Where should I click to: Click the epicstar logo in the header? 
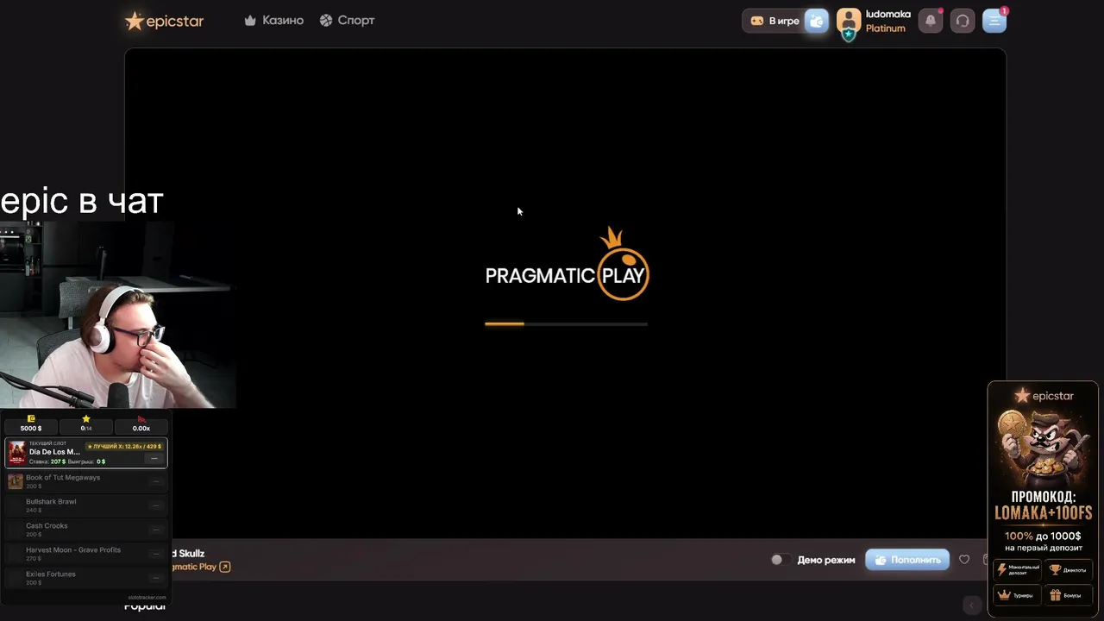[164, 21]
